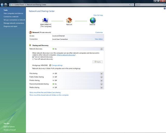Select Turn on network discovery option
Viewport: 166px width, 133px height.
click(x=33, y=57)
